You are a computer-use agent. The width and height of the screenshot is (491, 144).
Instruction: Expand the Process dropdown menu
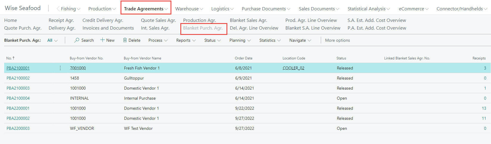(158, 40)
